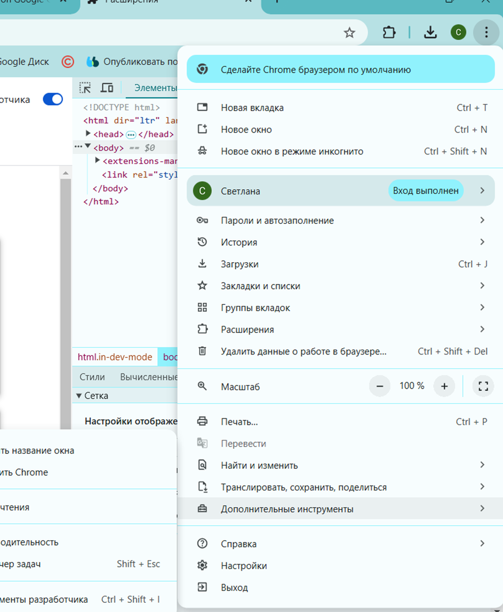
Task: Click the Bookmarks star icon in menu
Action: tap(202, 286)
